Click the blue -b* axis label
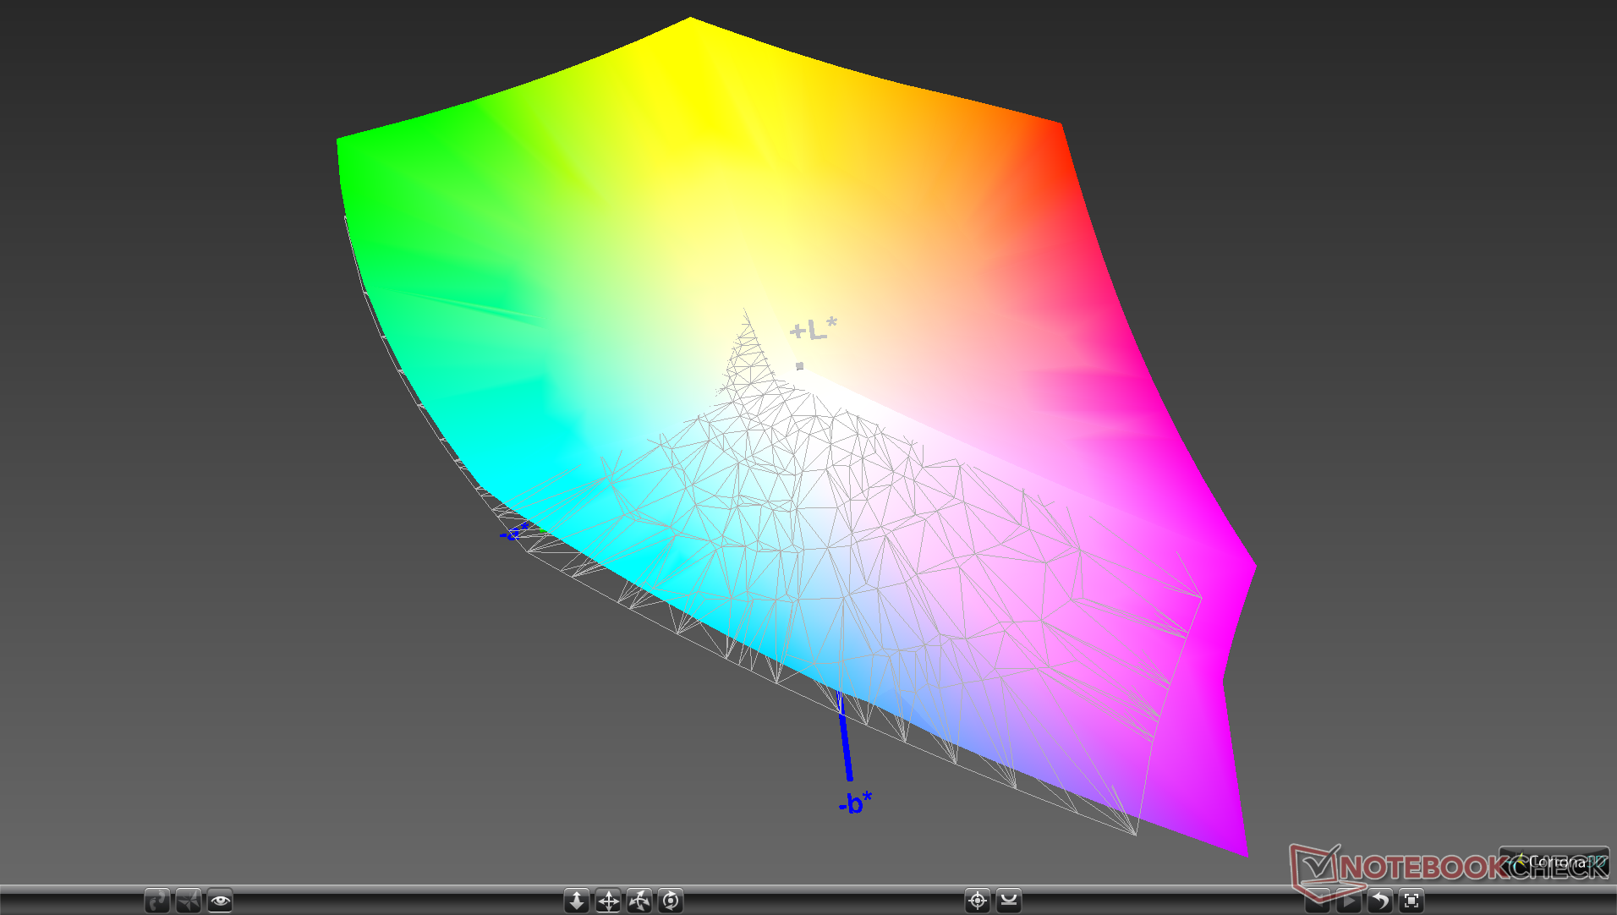1617x915 pixels. [855, 803]
